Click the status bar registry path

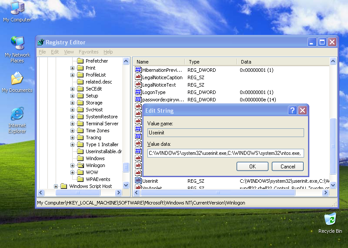click(141, 203)
